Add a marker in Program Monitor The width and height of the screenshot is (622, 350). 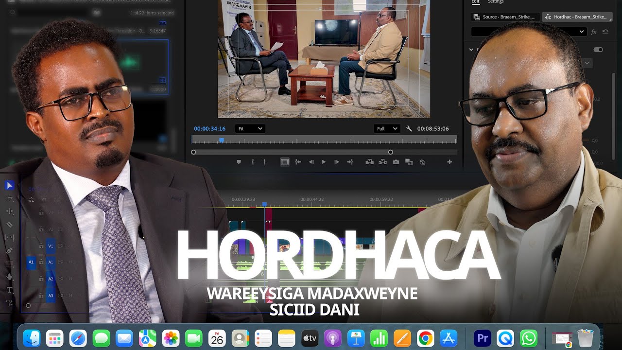pyautogui.click(x=239, y=162)
